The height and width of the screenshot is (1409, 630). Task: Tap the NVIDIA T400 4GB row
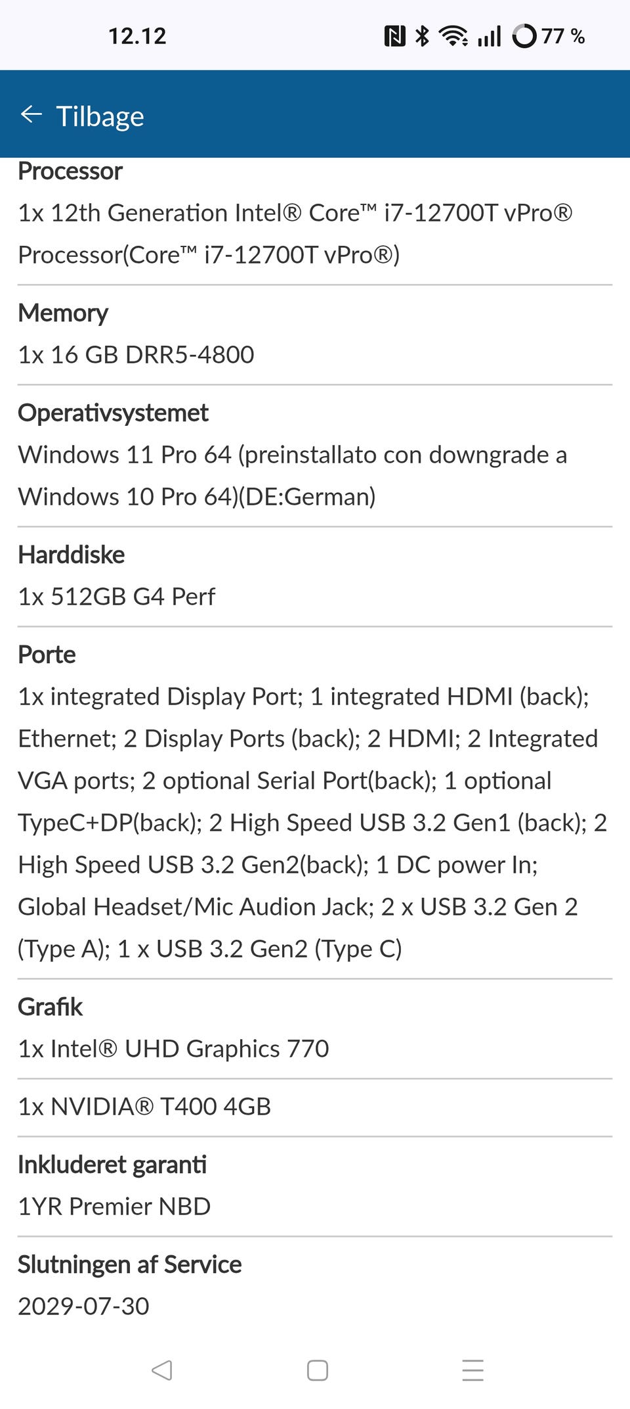click(x=144, y=1107)
